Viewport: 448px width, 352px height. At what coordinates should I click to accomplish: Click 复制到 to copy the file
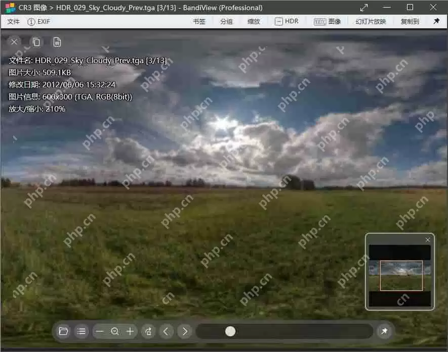point(409,21)
